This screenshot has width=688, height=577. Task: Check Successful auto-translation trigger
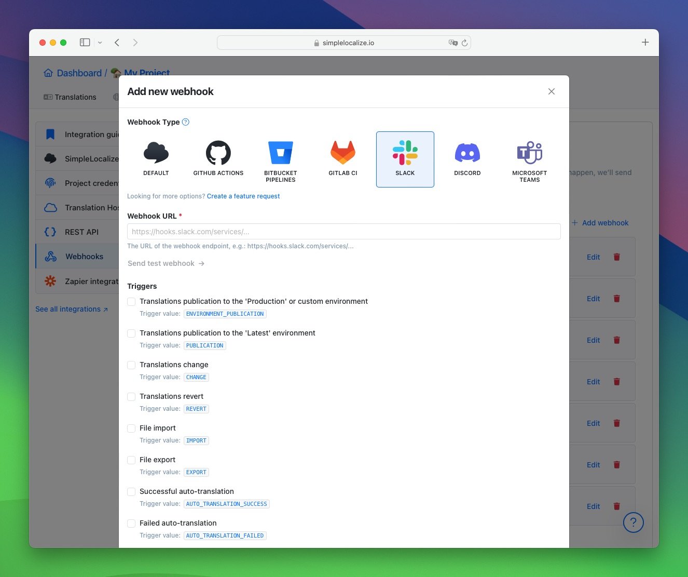pyautogui.click(x=132, y=492)
